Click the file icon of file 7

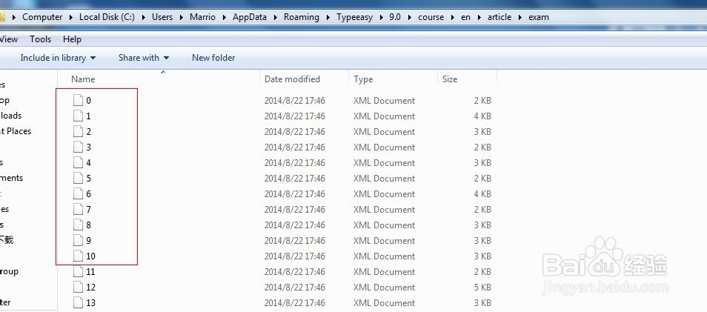(x=78, y=209)
